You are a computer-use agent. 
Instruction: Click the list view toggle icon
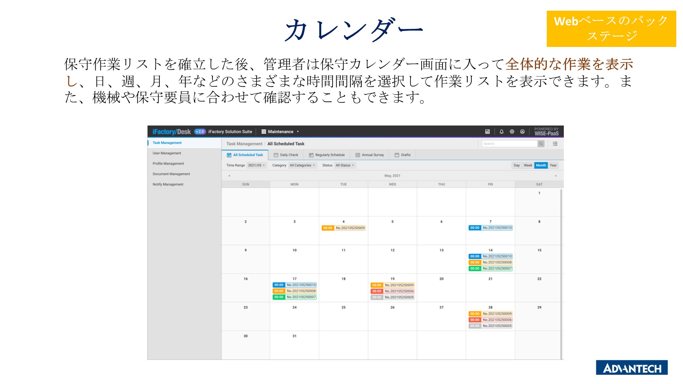[555, 144]
